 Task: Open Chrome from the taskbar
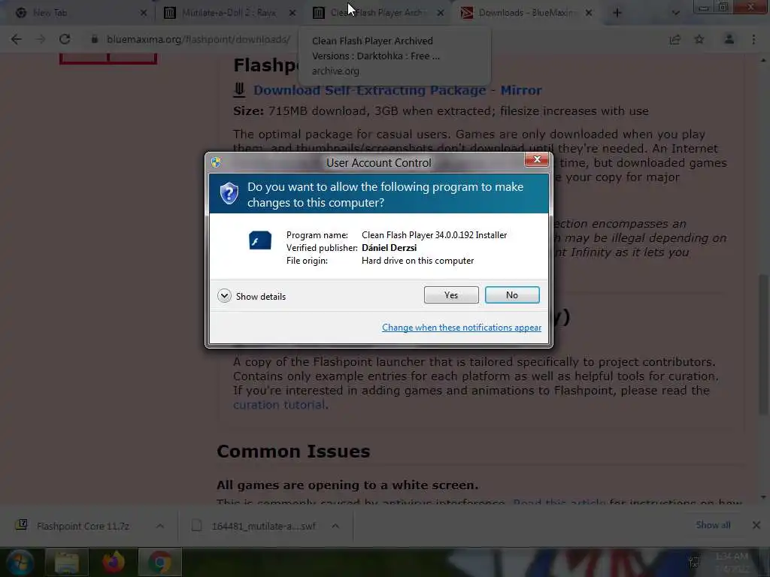(x=160, y=563)
